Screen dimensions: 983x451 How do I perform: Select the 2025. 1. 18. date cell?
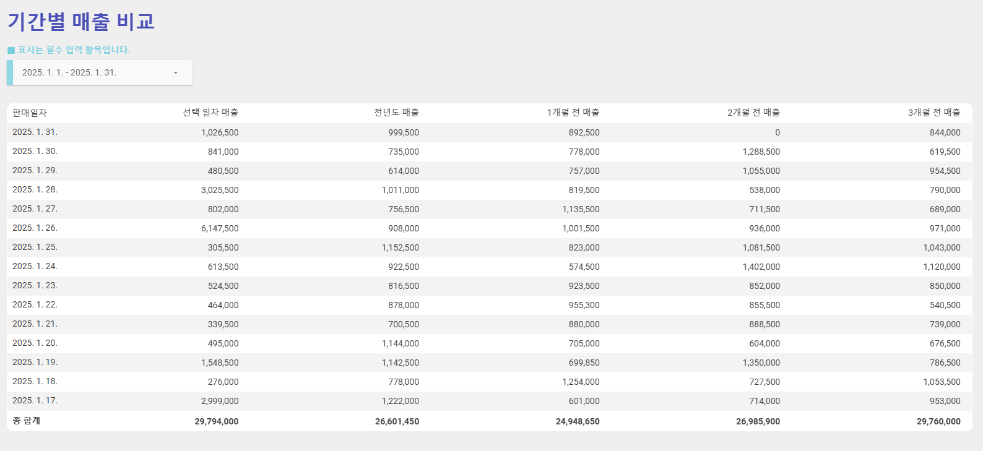coord(35,382)
